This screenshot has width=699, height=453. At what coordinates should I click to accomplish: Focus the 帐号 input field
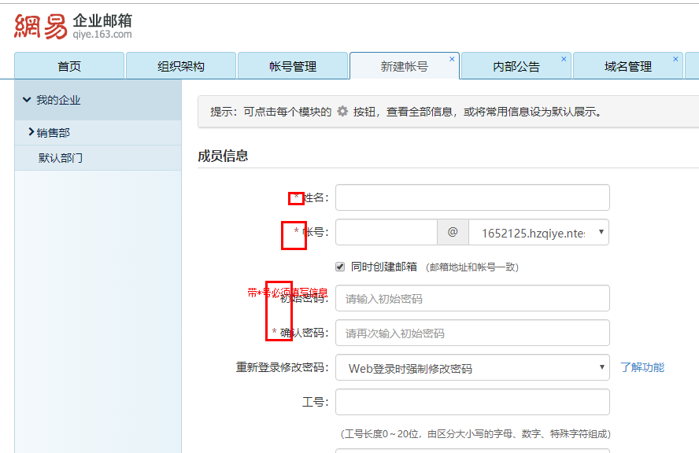pos(386,232)
